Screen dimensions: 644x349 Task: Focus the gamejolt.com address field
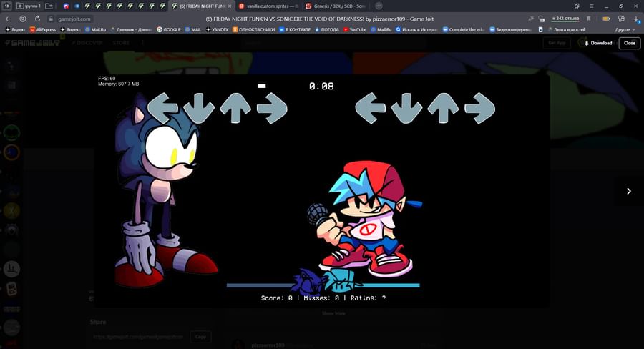74,19
